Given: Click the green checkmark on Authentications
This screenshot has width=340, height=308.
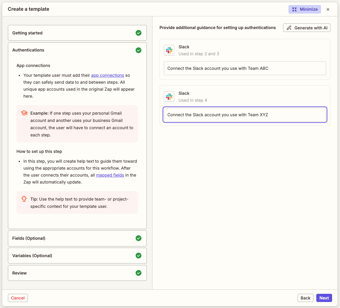Looking at the screenshot, I should 138,50.
